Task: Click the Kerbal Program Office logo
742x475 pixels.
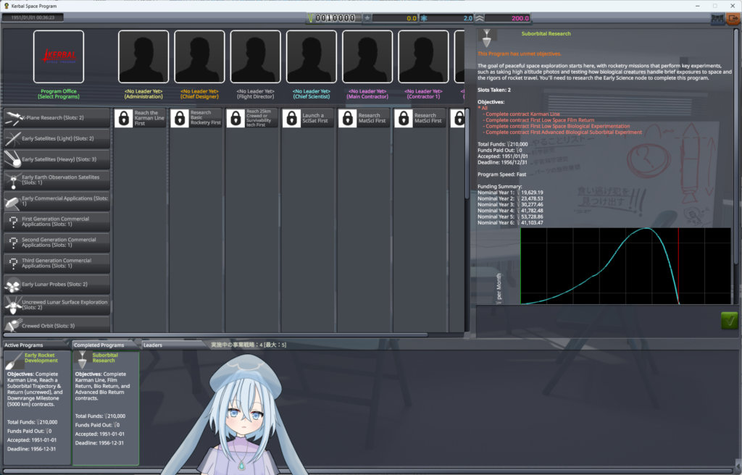Action: click(59, 56)
